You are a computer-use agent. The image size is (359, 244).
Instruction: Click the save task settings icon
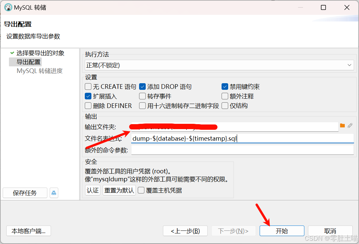(54, 193)
